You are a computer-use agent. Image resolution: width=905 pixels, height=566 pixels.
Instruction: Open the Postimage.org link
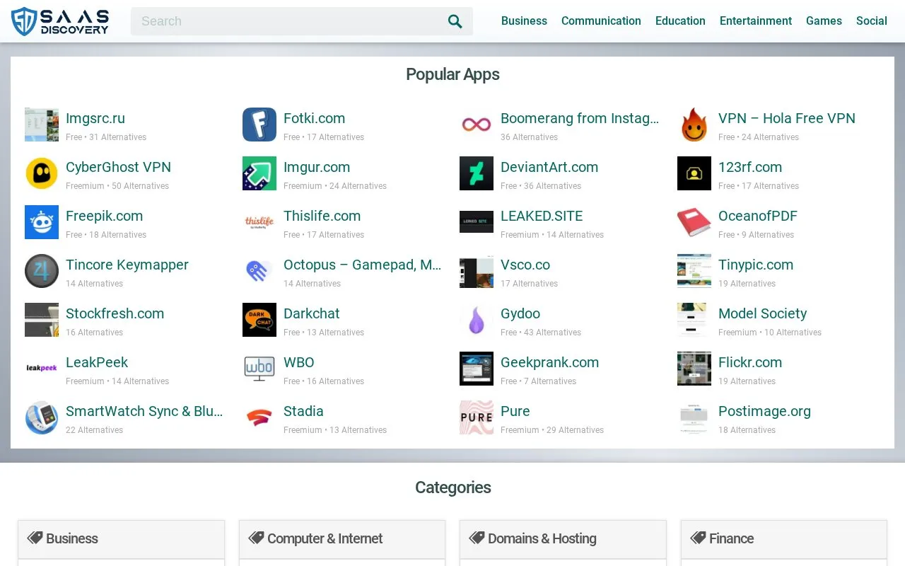tap(764, 411)
